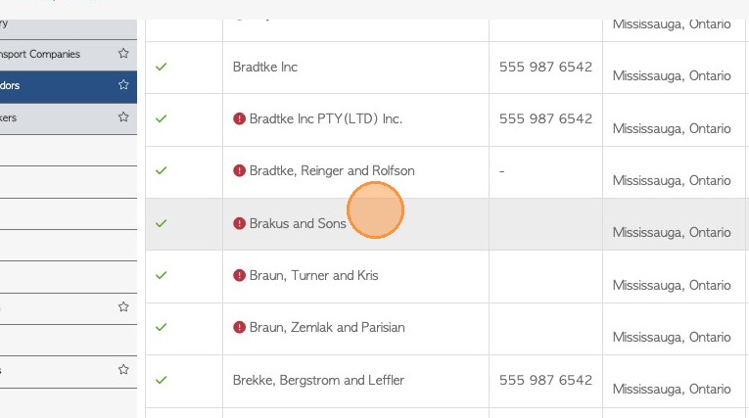
Task: Click the Mississauga, Ontario cell for Brakus and Sons
Action: pos(672,232)
